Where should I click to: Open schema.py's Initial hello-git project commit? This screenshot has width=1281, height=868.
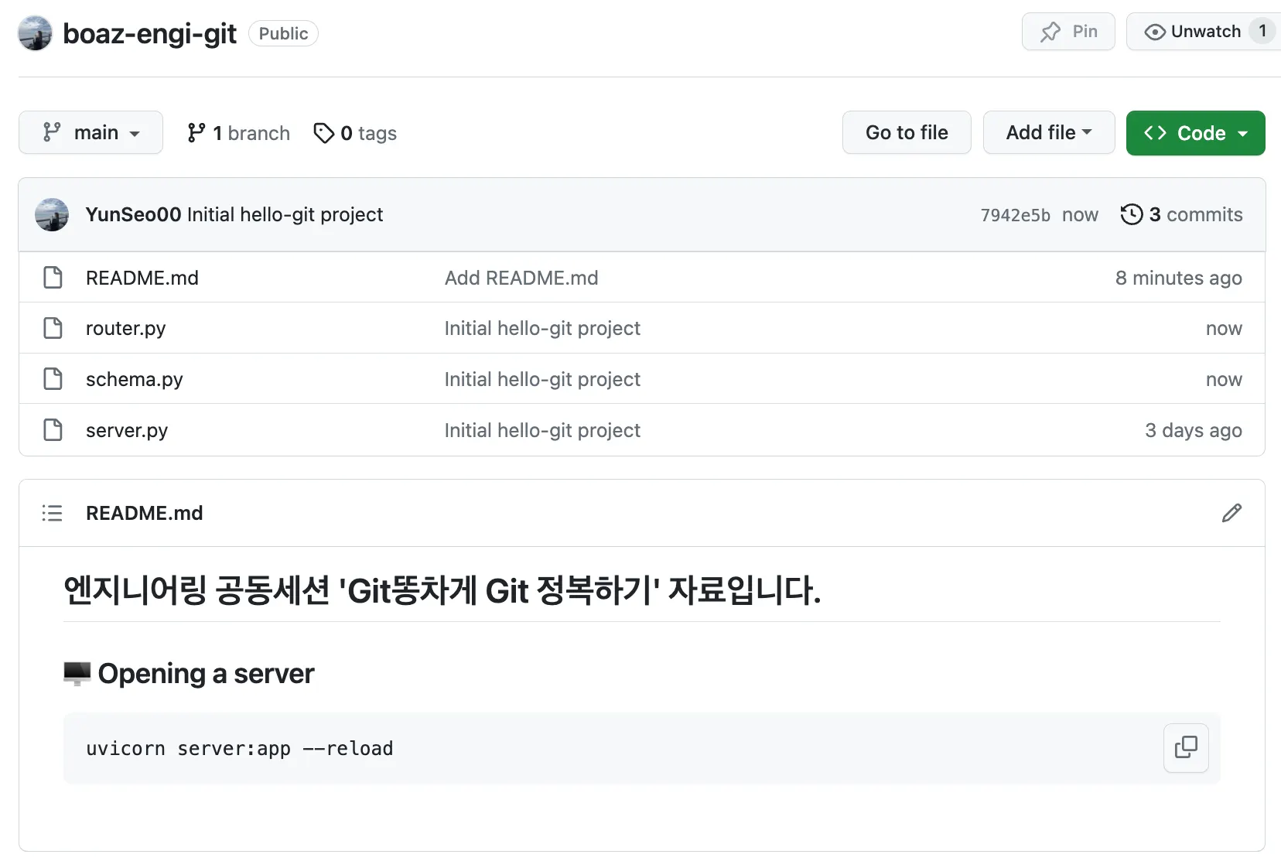coord(542,380)
